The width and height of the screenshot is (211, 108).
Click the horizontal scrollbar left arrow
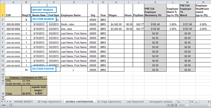click(192, 101)
